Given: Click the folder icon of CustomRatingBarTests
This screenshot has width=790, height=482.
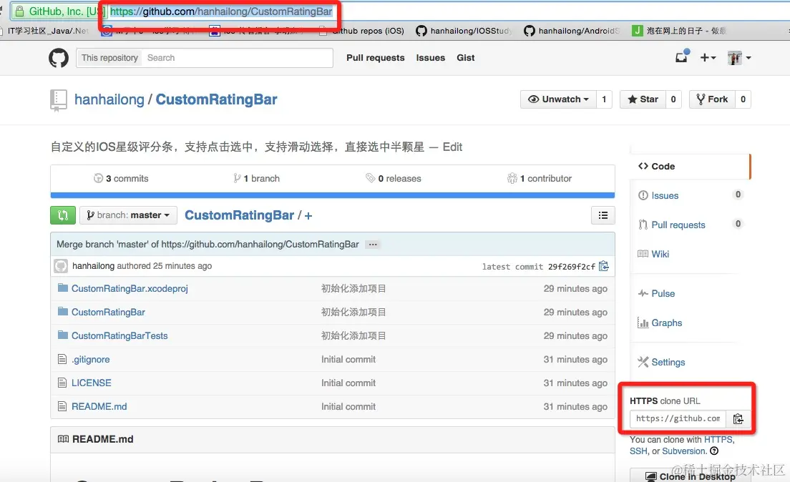Looking at the screenshot, I should coord(62,335).
